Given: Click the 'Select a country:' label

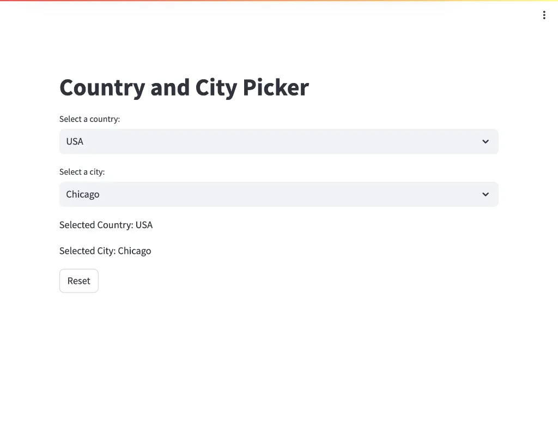Looking at the screenshot, I should point(89,119).
